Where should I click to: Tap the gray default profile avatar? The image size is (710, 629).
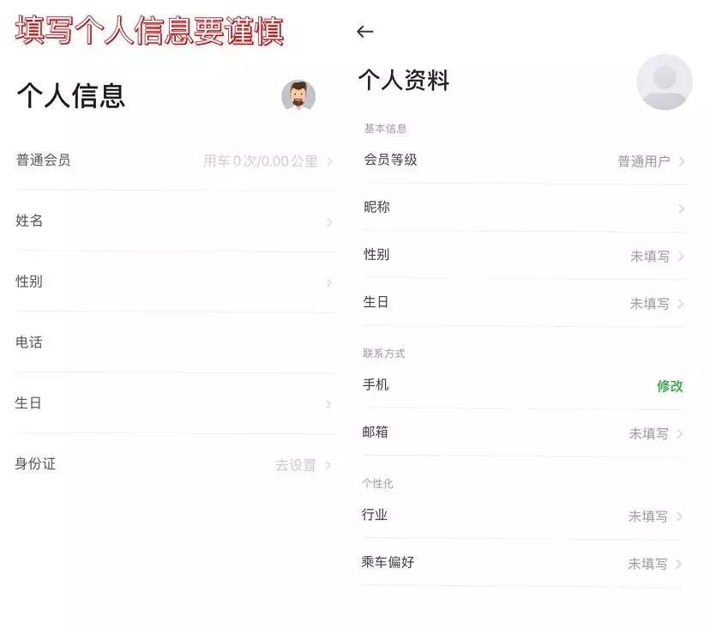click(x=664, y=82)
